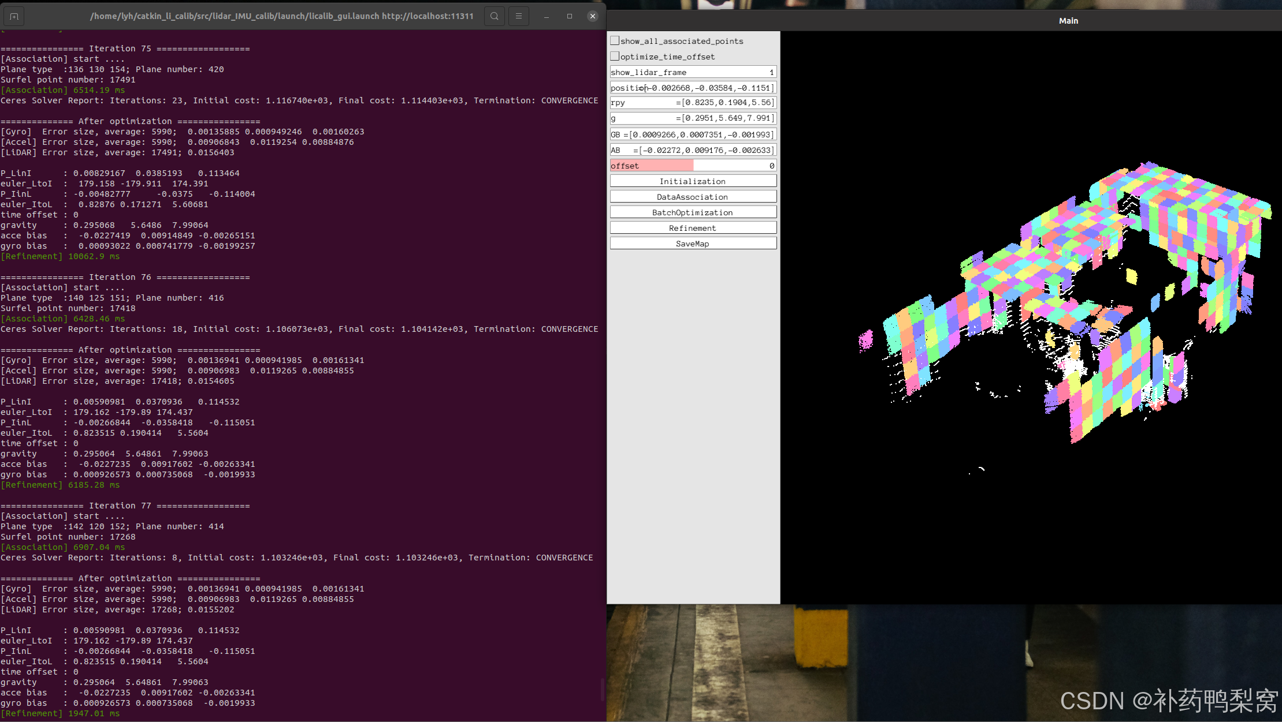Click the SaveMap button
The height and width of the screenshot is (722, 1282).
(693, 244)
